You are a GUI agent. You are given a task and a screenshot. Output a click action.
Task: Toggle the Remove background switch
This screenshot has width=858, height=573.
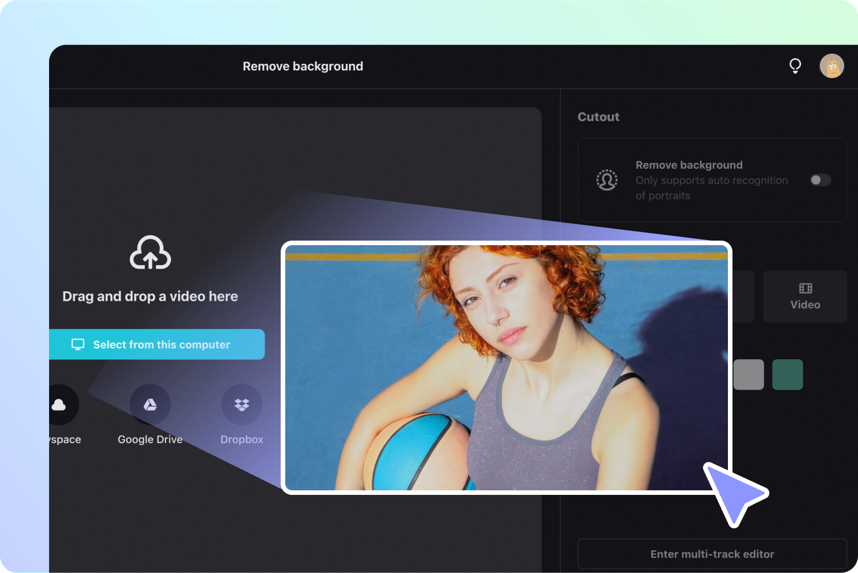pos(820,180)
